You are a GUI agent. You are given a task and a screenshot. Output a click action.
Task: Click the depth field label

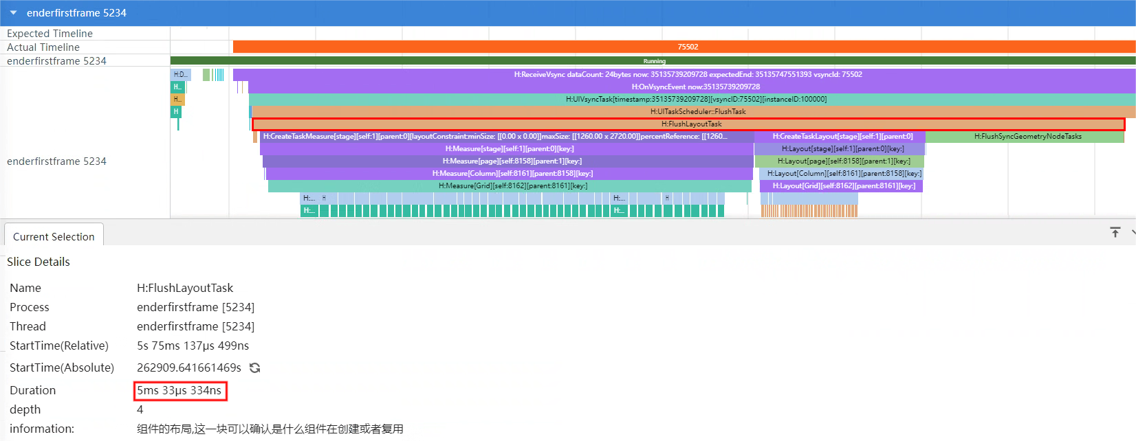tap(25, 409)
